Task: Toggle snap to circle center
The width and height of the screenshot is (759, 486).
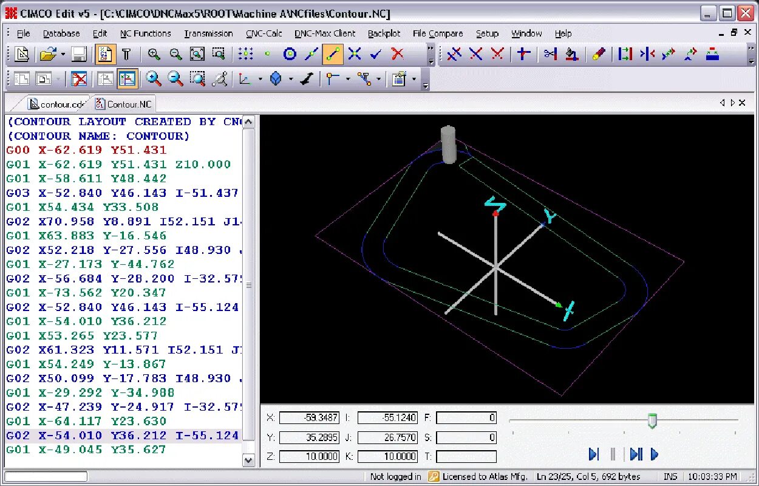Action: [x=290, y=54]
